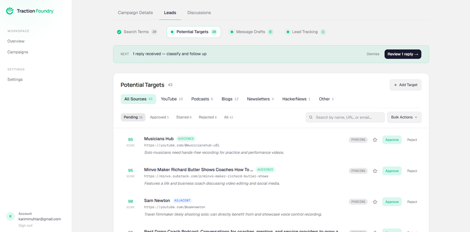Open the Message Drafts step

(x=251, y=32)
